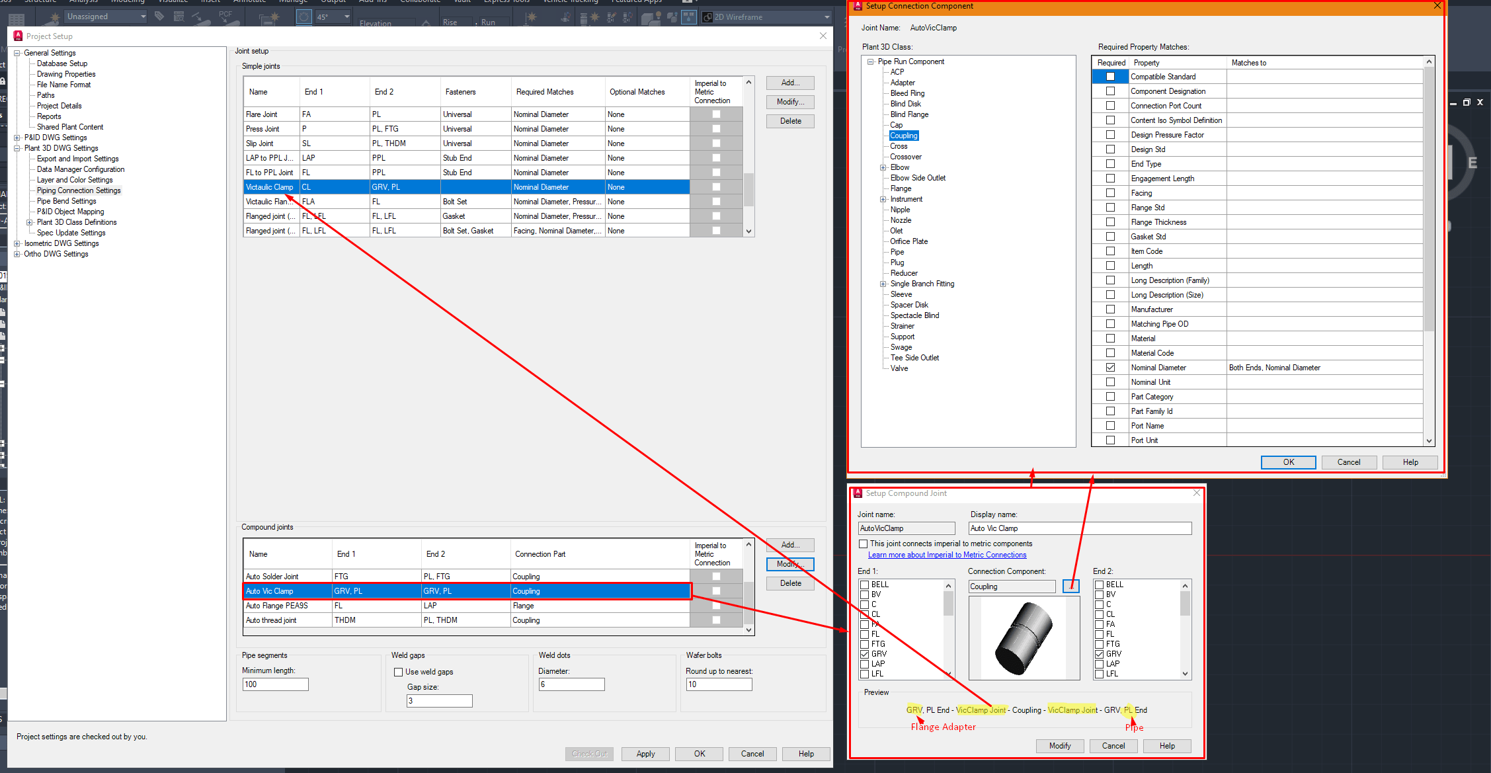Toggle the slope compass icon near 45°
The height and width of the screenshot is (773, 1491).
coord(303,17)
